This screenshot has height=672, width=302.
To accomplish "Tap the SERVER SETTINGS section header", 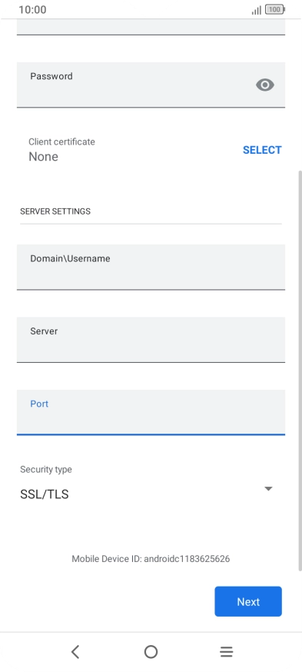I will click(55, 211).
